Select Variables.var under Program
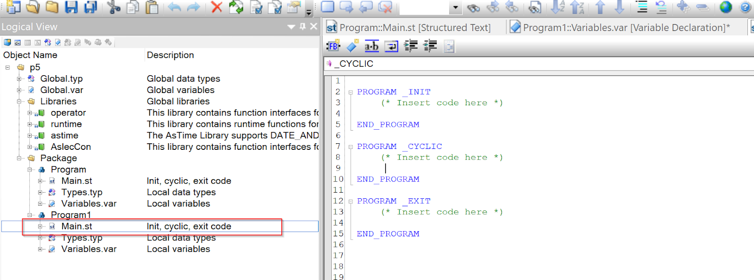Viewport: 754px width, 280px height. coord(89,203)
